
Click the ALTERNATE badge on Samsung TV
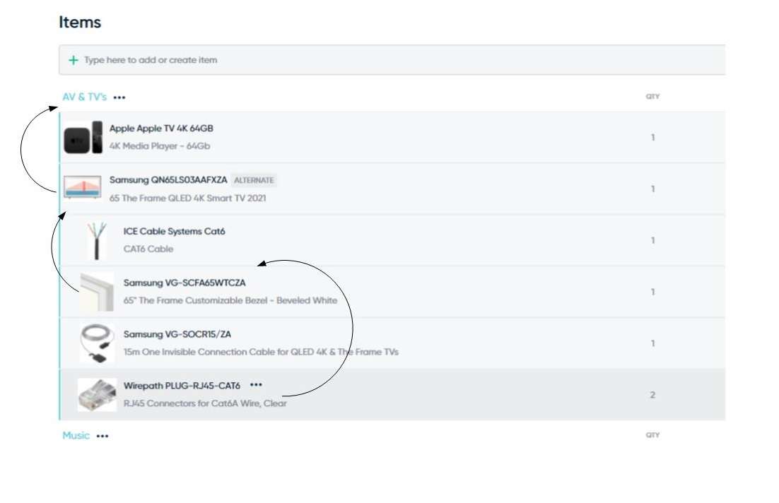(254, 180)
